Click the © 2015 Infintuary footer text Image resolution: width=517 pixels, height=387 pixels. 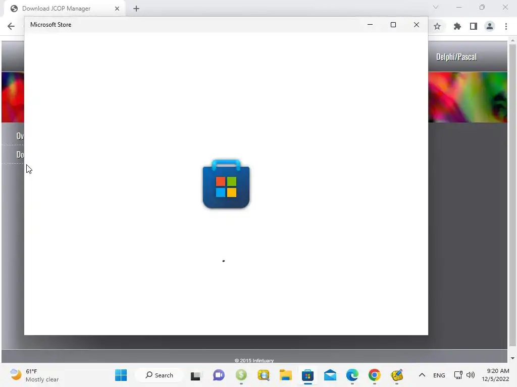[x=254, y=360]
